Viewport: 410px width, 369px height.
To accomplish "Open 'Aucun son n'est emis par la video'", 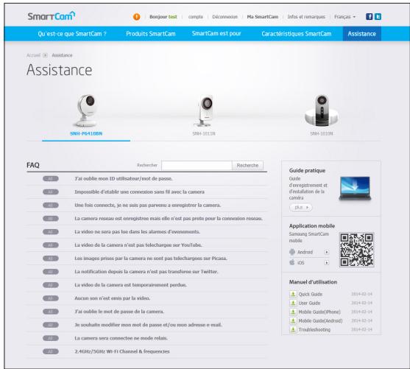I will click(113, 298).
